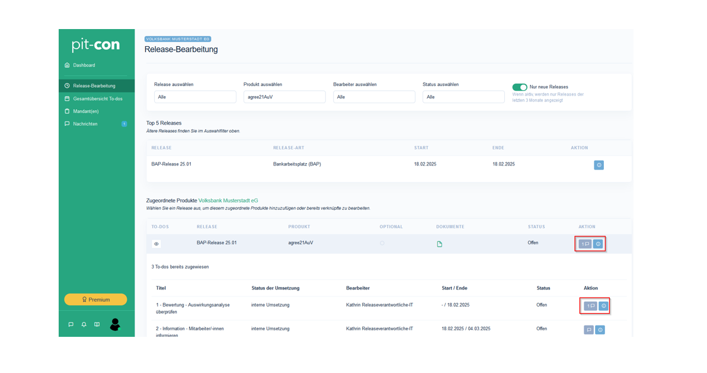Viewport: 707px width, 373px height.
Task: Select the Optional radio circle for agree21AuV
Action: [x=382, y=243]
